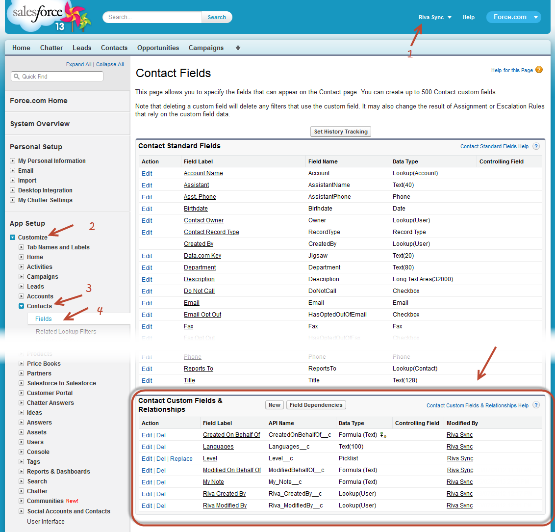Screen dimensions: 555x532
Task: Open the Contacts tab
Action: coord(114,48)
